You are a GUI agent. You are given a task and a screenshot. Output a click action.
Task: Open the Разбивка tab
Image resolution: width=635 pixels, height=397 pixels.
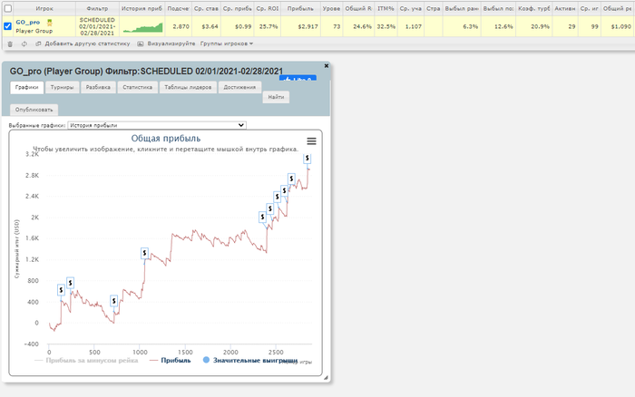[x=98, y=87]
